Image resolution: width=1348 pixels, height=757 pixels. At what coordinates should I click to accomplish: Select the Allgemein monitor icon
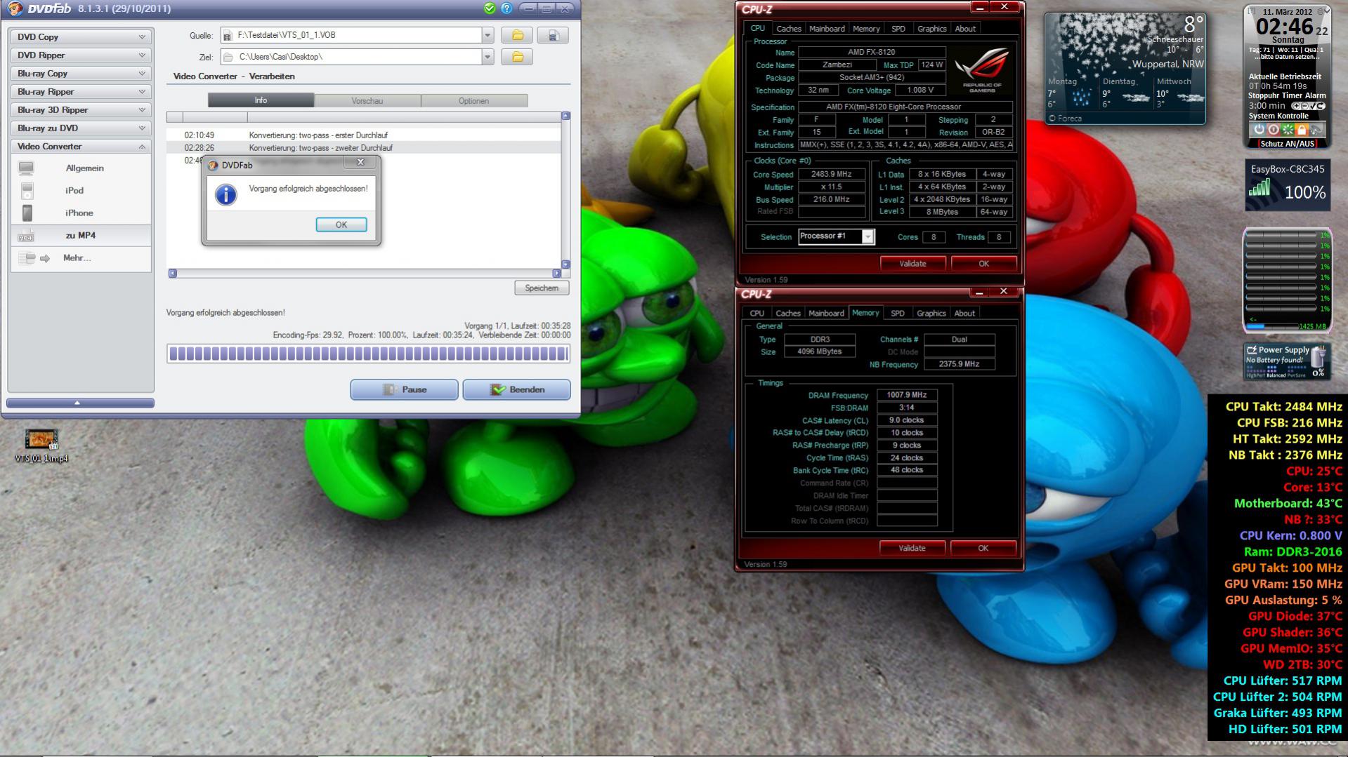[x=26, y=168]
